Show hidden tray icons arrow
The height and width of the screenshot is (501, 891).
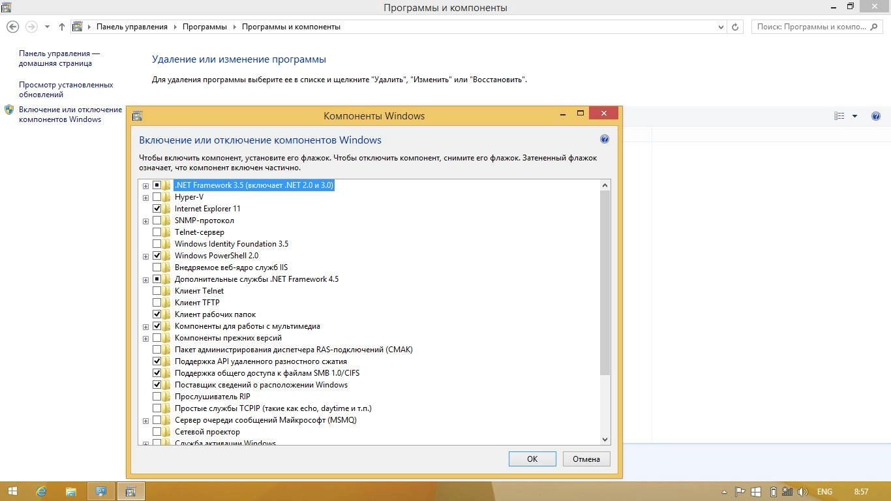[725, 491]
